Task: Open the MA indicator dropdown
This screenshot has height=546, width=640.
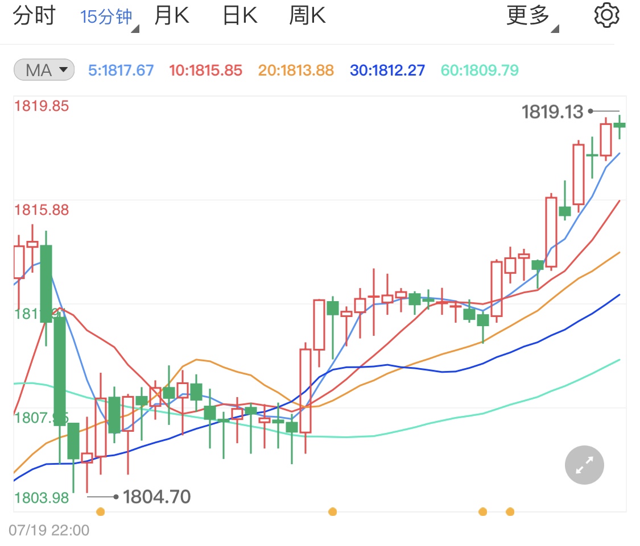Action: [44, 70]
